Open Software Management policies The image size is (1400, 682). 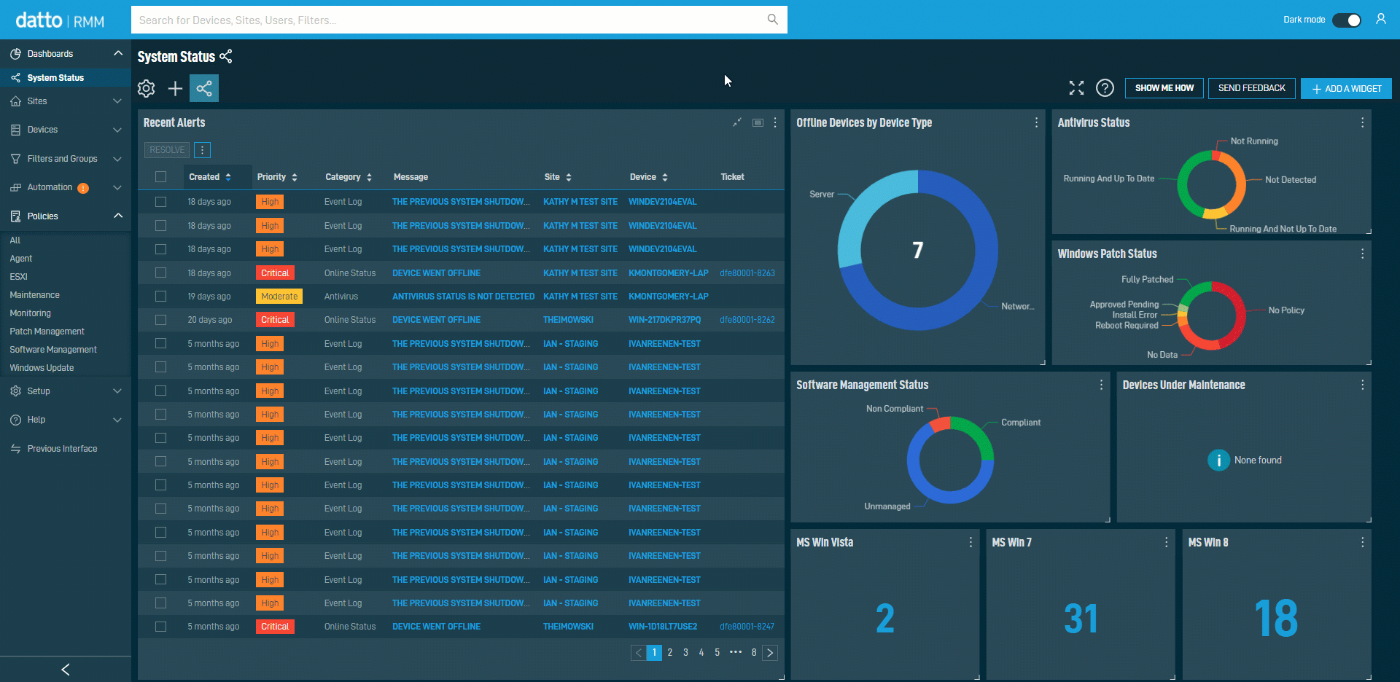point(53,350)
